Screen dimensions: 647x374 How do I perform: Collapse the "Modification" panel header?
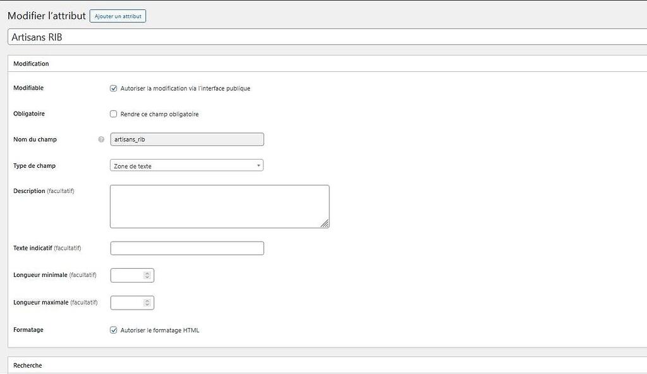pyautogui.click(x=31, y=63)
